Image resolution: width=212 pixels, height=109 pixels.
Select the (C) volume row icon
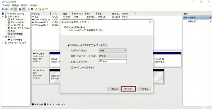33,17
